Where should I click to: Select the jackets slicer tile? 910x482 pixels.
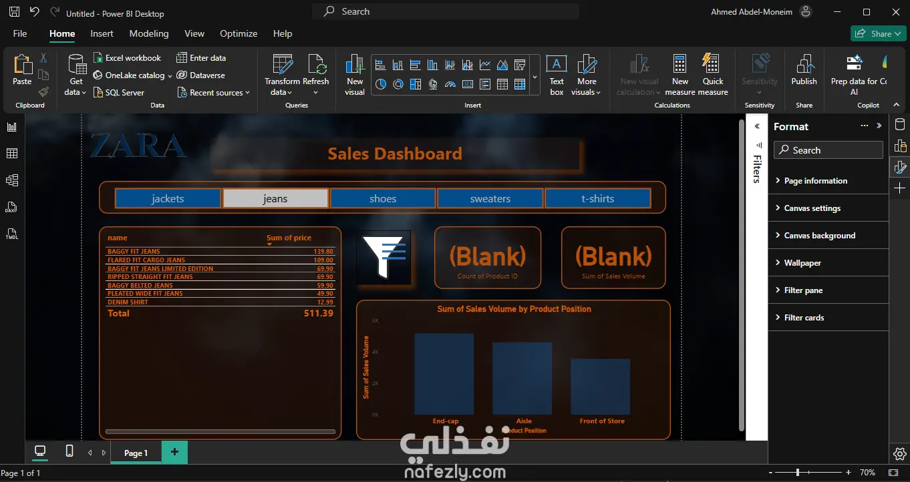tap(168, 198)
